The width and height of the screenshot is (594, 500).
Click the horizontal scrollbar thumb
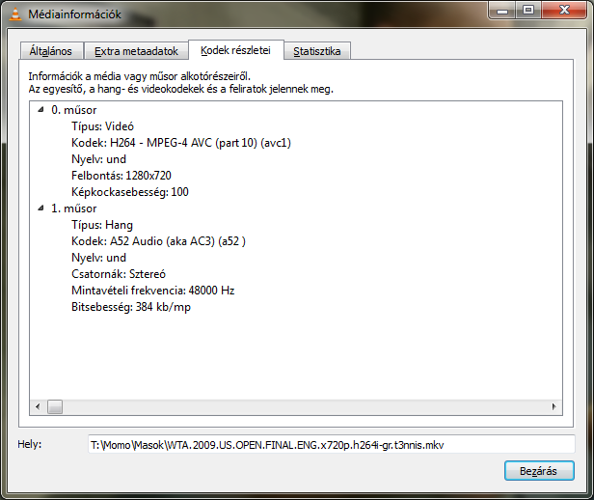(55, 407)
